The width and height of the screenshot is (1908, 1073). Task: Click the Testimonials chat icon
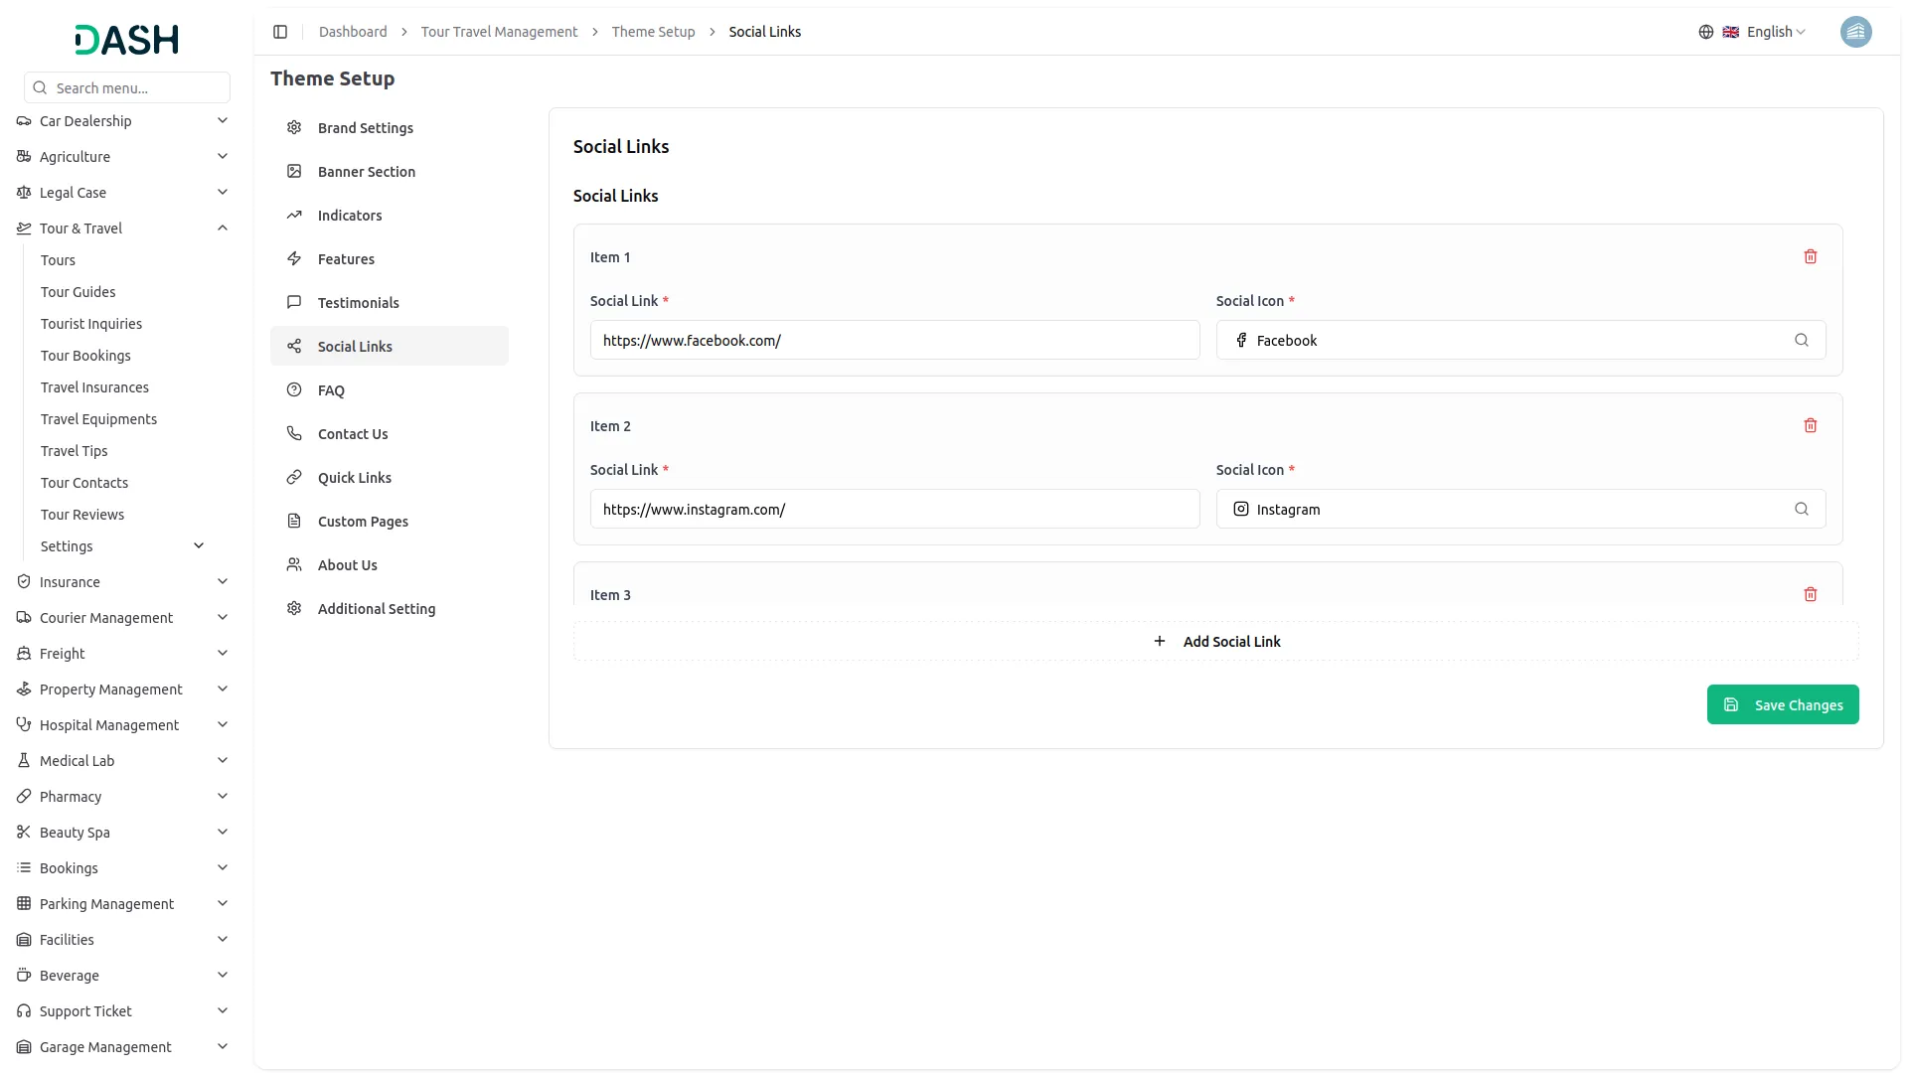click(294, 302)
